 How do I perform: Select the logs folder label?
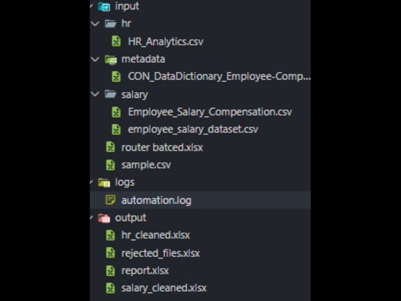(125, 183)
